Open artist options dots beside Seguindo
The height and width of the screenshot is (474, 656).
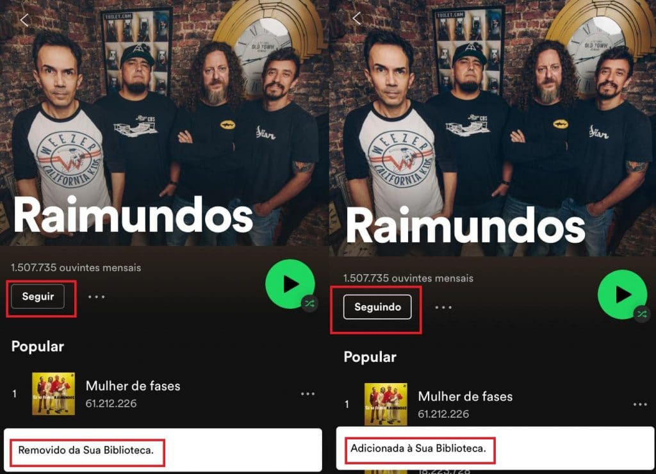[x=443, y=307]
